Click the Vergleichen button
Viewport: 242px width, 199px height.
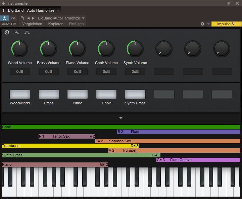[x=32, y=24]
